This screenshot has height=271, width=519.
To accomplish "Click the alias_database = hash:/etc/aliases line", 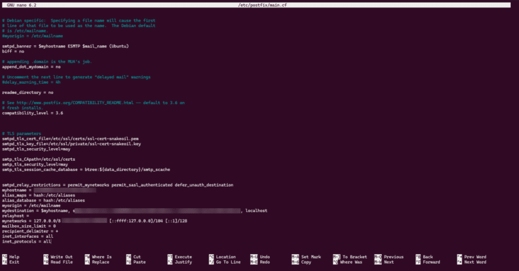I will click(43, 201).
